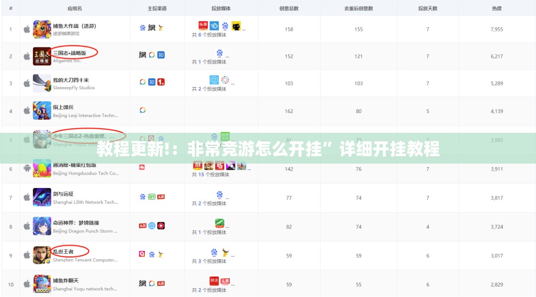Sort by the 主投渠道 column header
The width and height of the screenshot is (536, 297).
tap(157, 8)
